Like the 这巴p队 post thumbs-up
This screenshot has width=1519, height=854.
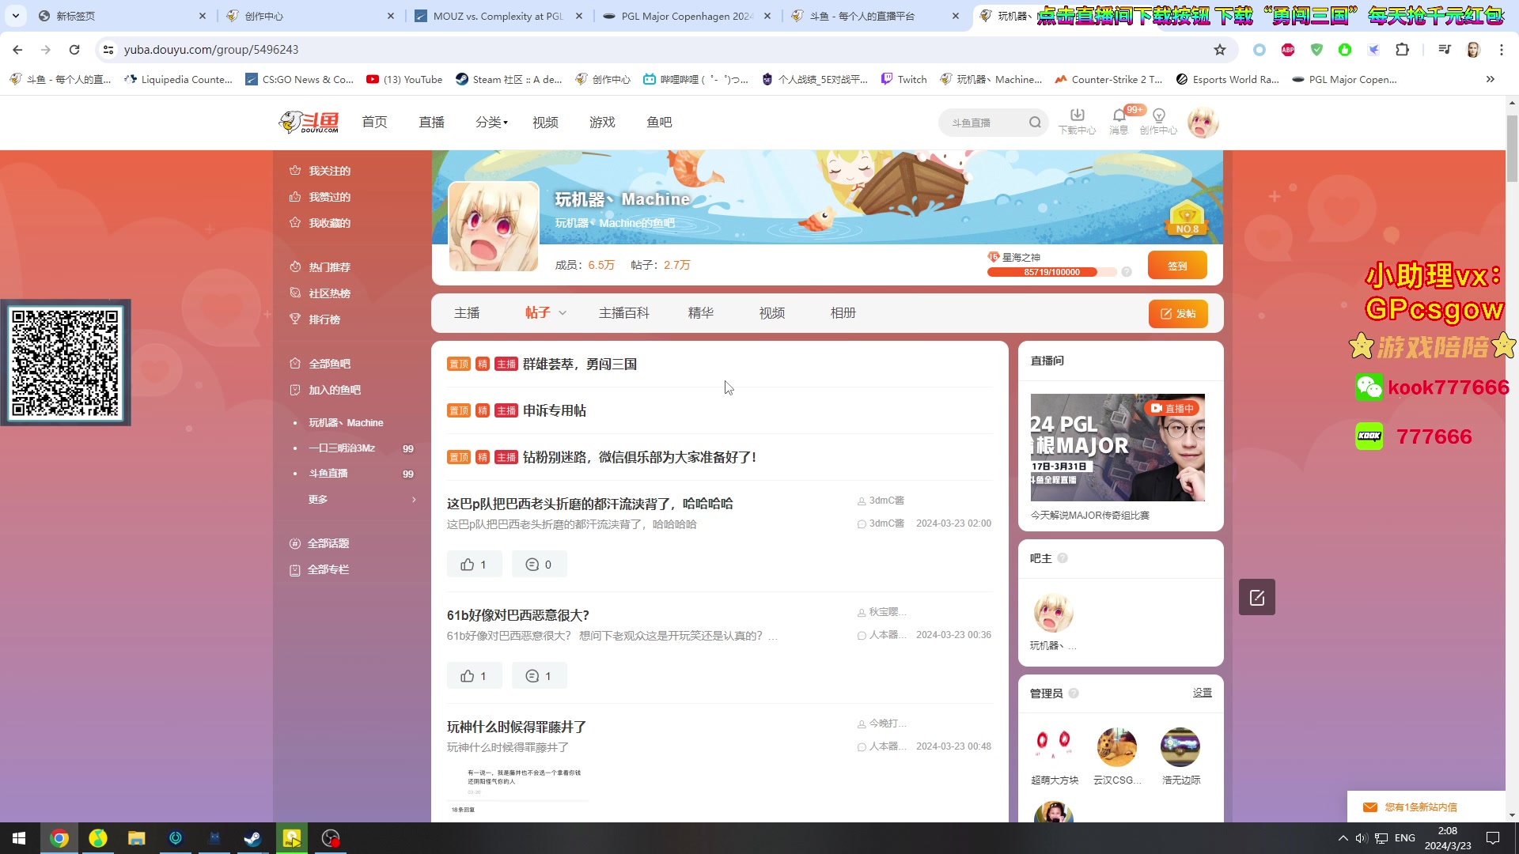click(x=474, y=565)
